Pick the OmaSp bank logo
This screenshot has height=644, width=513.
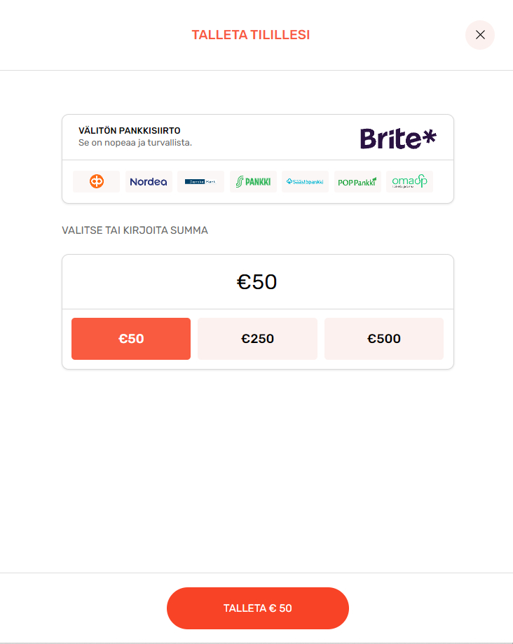pyautogui.click(x=409, y=181)
